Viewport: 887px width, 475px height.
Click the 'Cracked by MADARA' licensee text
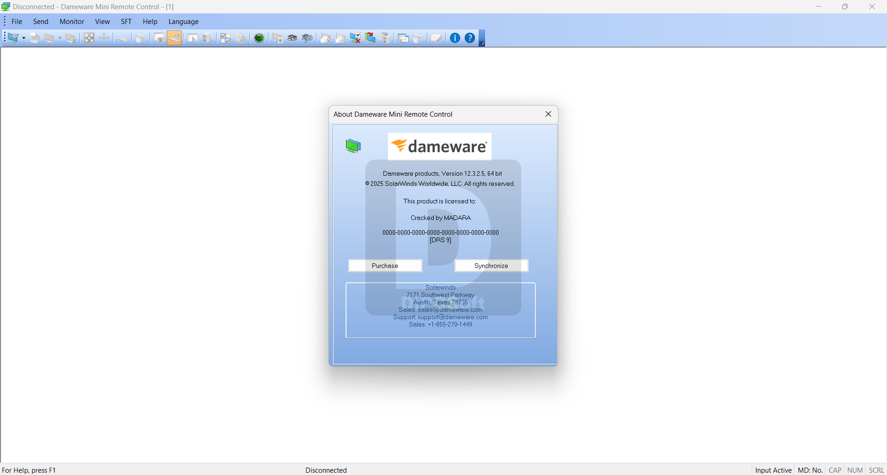(441, 218)
